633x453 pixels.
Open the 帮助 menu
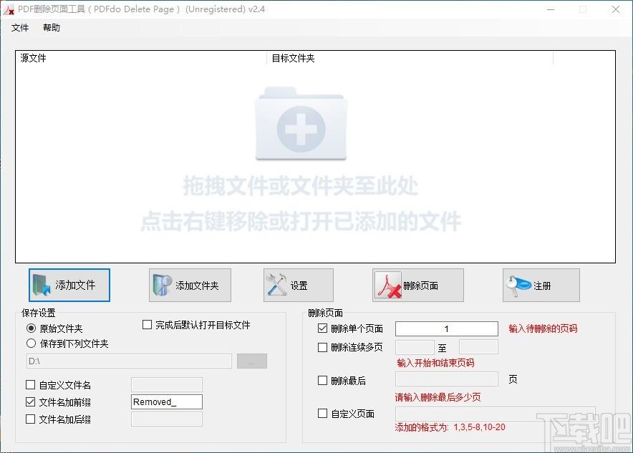[52, 27]
